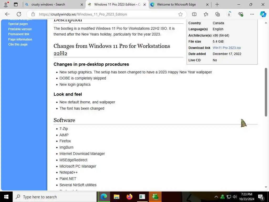The height and width of the screenshot is (202, 269).
Task: Close the crusty windows Search tab
Action: tap(82, 5)
